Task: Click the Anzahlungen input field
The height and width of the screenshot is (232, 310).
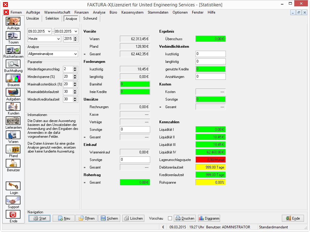Action: 211,76
